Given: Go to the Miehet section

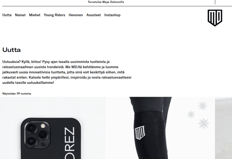Looking at the screenshot, I should tap(35, 15).
